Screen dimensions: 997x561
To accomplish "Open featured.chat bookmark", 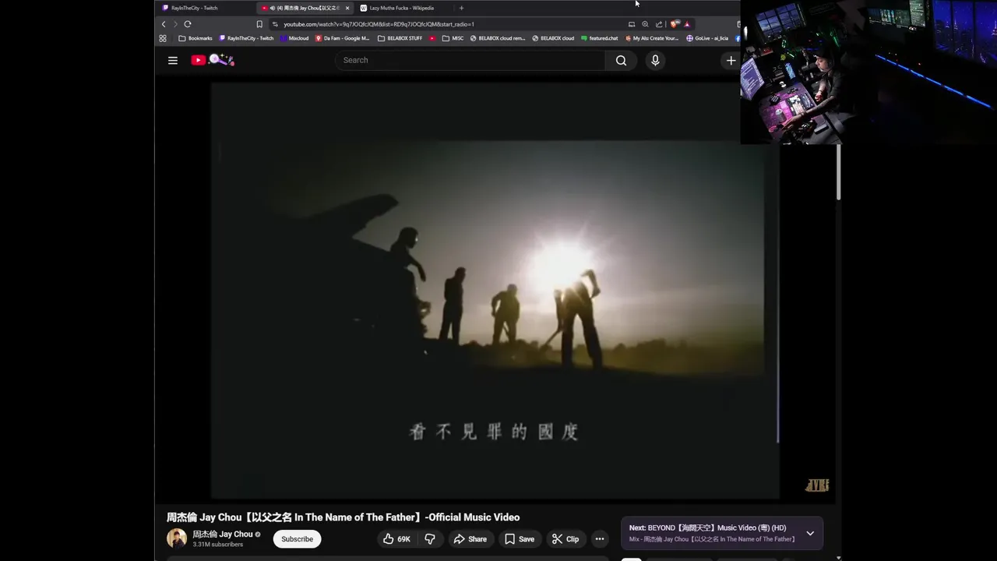I will [x=599, y=38].
